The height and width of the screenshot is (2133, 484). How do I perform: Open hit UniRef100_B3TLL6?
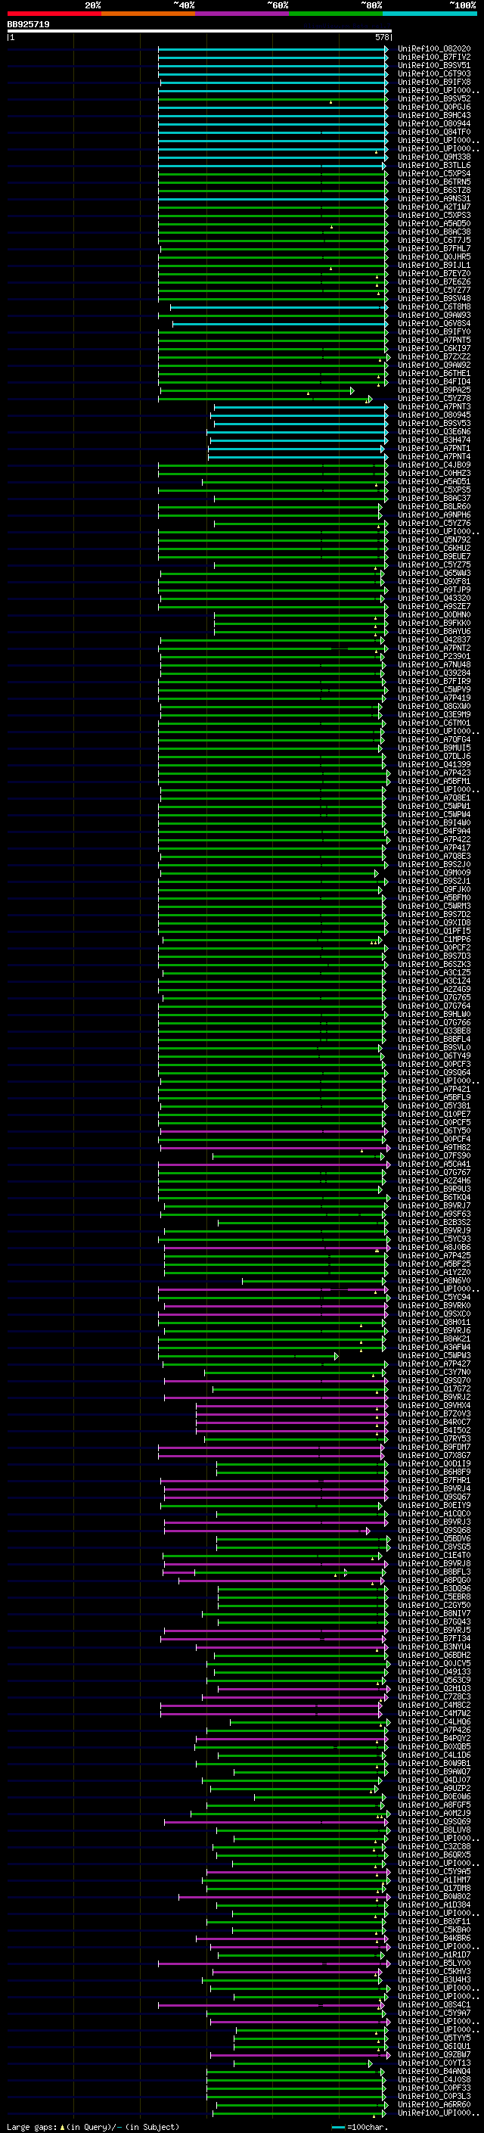433,166
